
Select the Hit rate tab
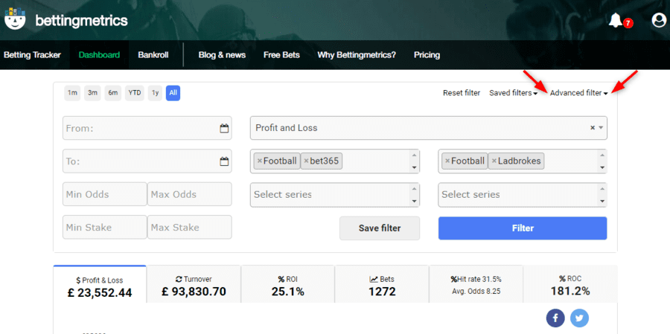pos(476,284)
